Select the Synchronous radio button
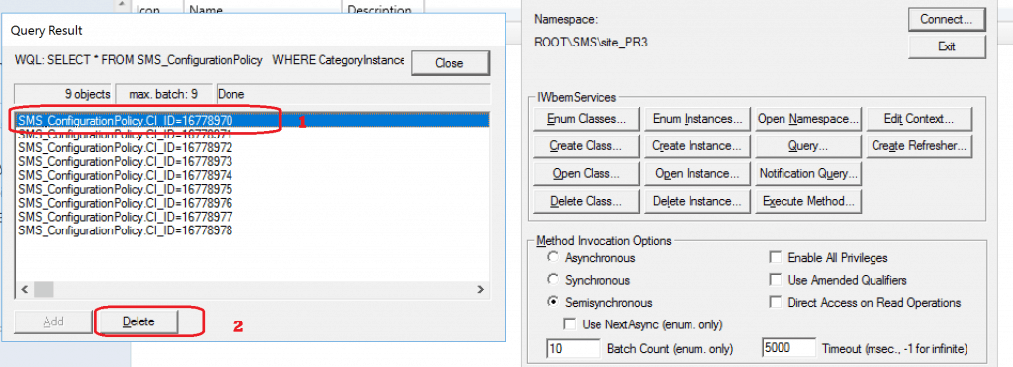Image resolution: width=1013 pixels, height=367 pixels. point(553,280)
